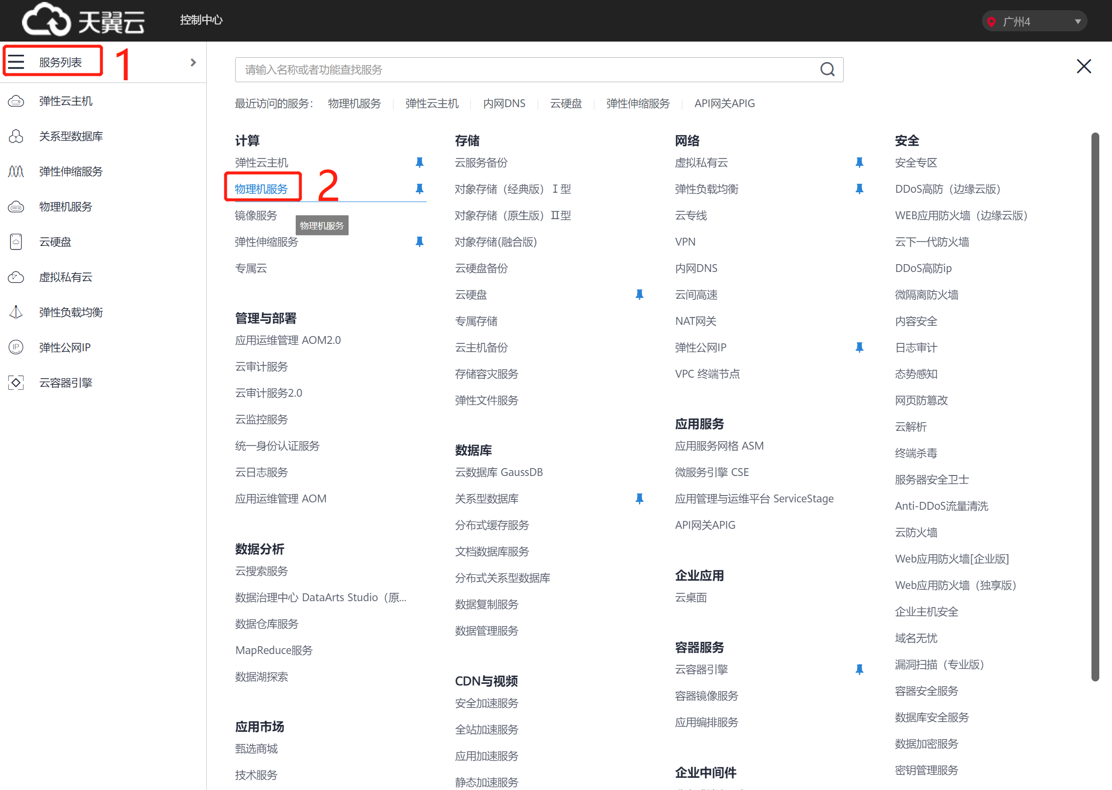
Task: Unpin 弹性负载均衡 in 网络 list
Action: pos(859,189)
